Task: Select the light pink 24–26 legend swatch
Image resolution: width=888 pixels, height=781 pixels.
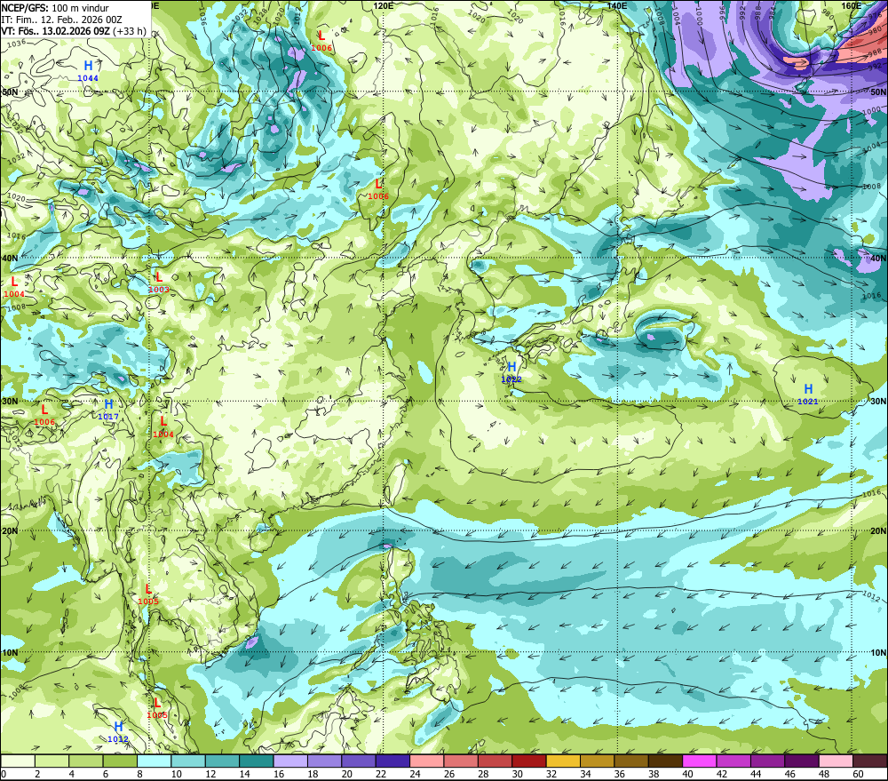Action: tap(427, 761)
